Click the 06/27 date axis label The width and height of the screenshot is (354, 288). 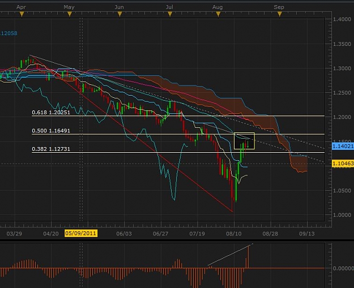pos(160,234)
